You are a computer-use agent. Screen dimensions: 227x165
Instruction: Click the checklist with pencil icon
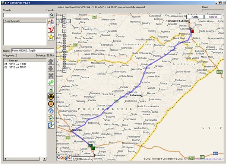(x=51, y=125)
